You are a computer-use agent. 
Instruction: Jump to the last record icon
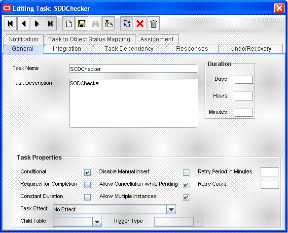tap(50, 24)
